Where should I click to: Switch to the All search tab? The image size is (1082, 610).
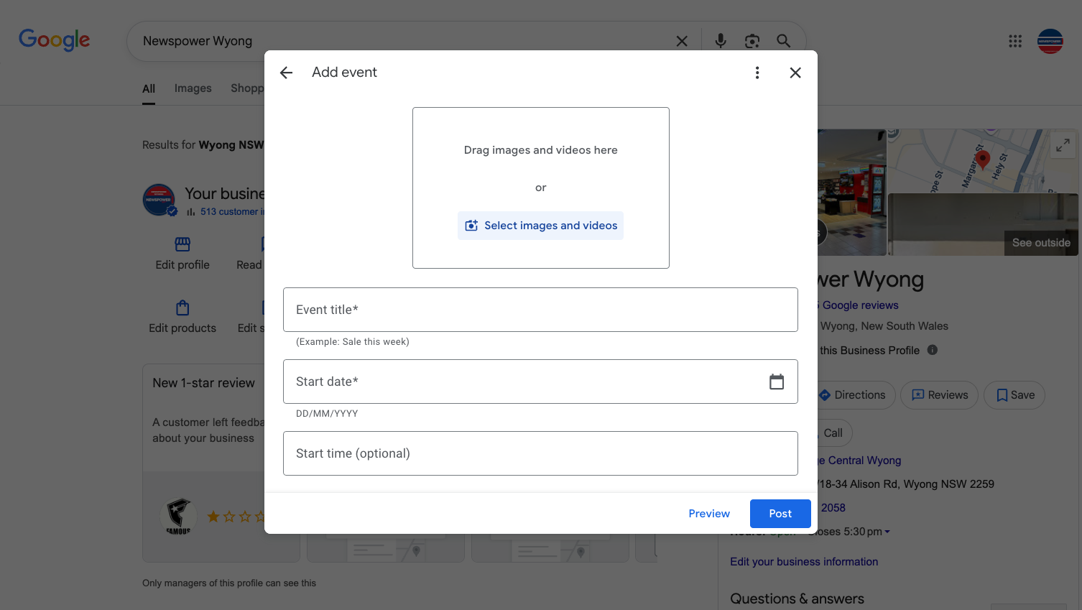[149, 89]
